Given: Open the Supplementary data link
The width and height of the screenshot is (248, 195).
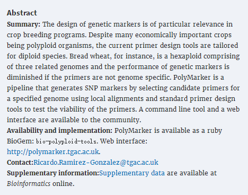Looking at the screenshot, I should [132, 173].
